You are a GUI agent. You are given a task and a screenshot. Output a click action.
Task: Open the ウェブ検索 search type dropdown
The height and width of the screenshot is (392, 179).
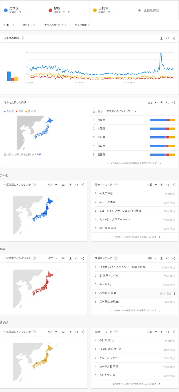click(82, 25)
